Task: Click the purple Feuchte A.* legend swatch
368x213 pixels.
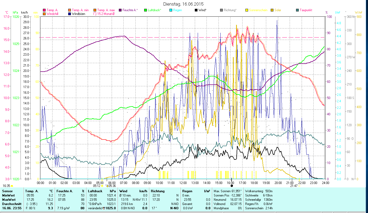Action: coord(120,10)
